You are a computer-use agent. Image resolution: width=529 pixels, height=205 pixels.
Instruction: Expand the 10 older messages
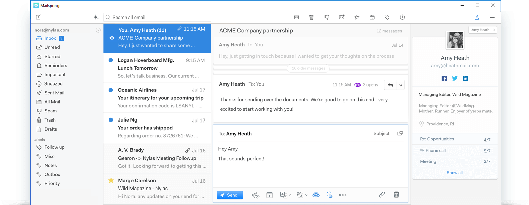(308, 68)
